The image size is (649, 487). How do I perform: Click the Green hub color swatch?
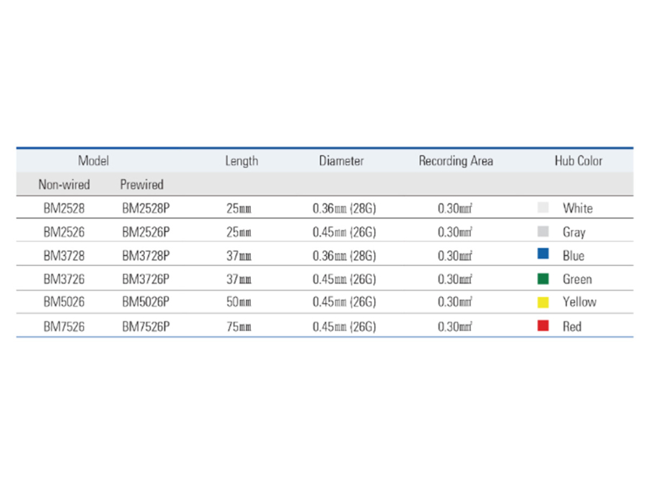(x=543, y=278)
